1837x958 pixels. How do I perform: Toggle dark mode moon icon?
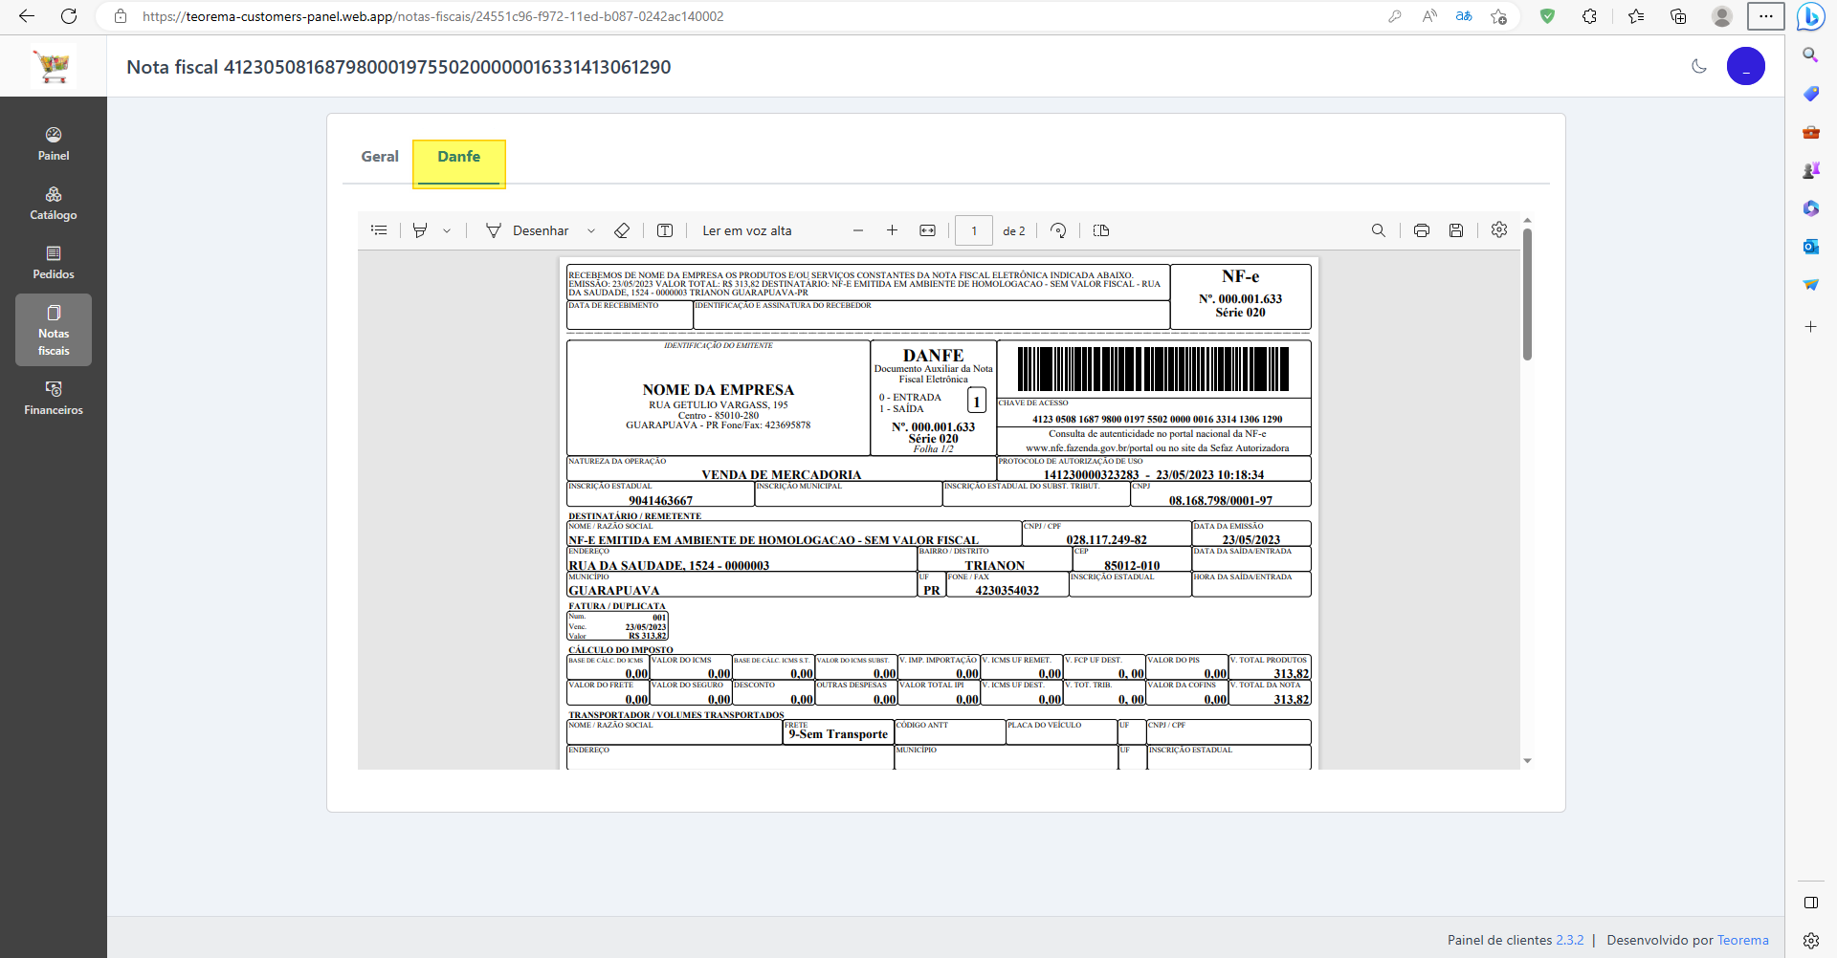click(x=1699, y=66)
